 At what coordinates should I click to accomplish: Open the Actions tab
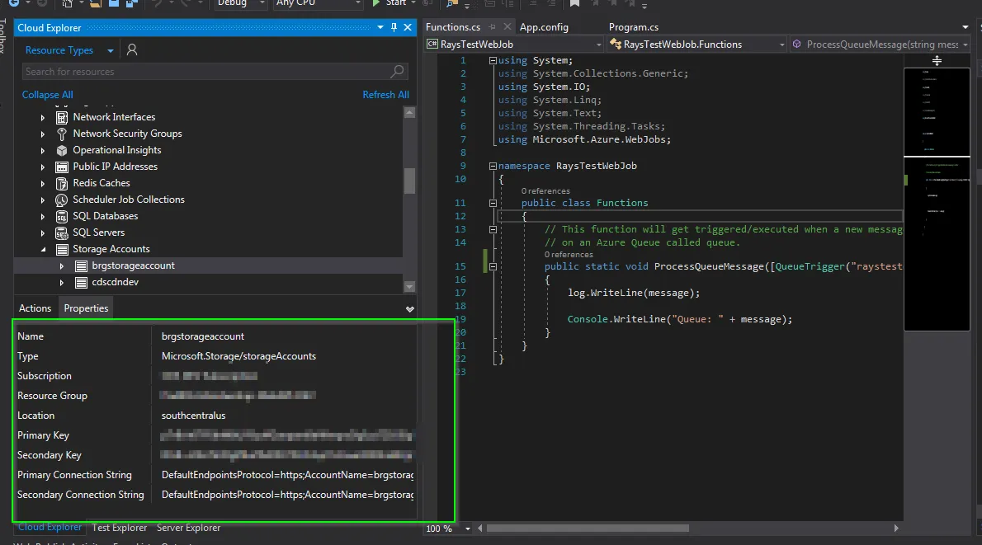[x=35, y=308]
